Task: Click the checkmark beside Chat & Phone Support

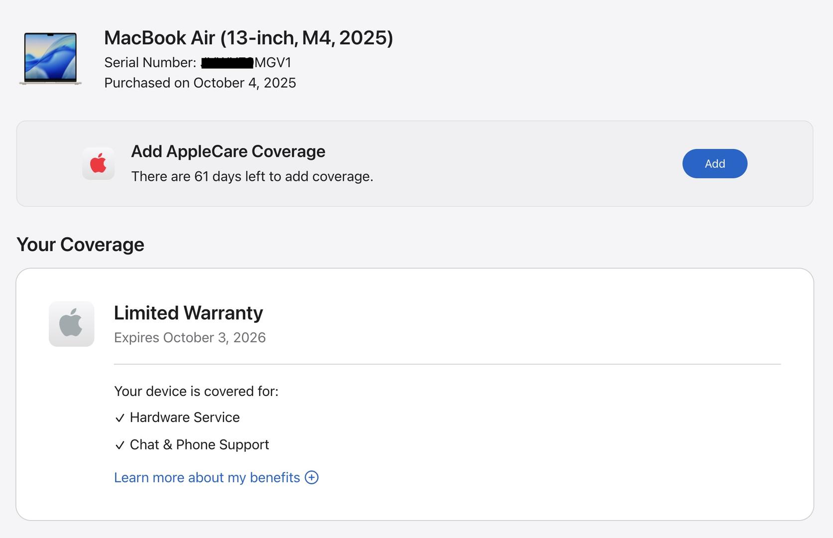Action: [119, 445]
